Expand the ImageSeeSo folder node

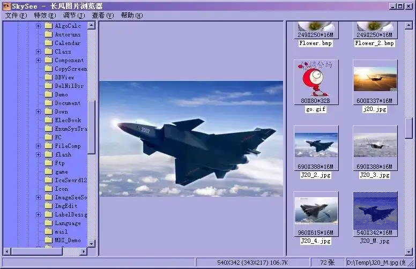39,197
